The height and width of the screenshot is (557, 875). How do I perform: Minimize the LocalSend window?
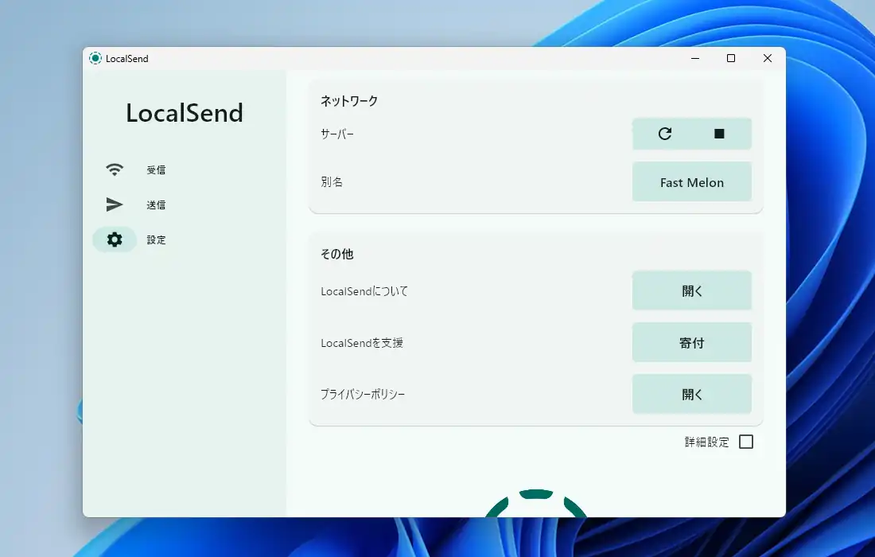click(694, 58)
